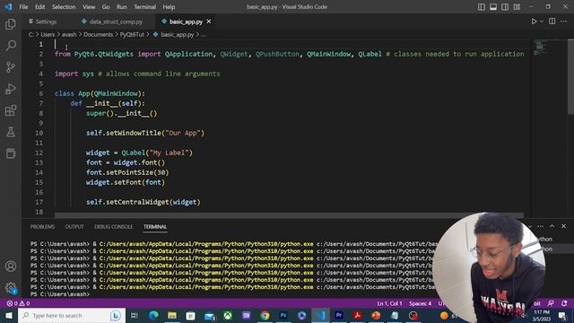Expand the Documents breadcrumb folder

click(98, 34)
